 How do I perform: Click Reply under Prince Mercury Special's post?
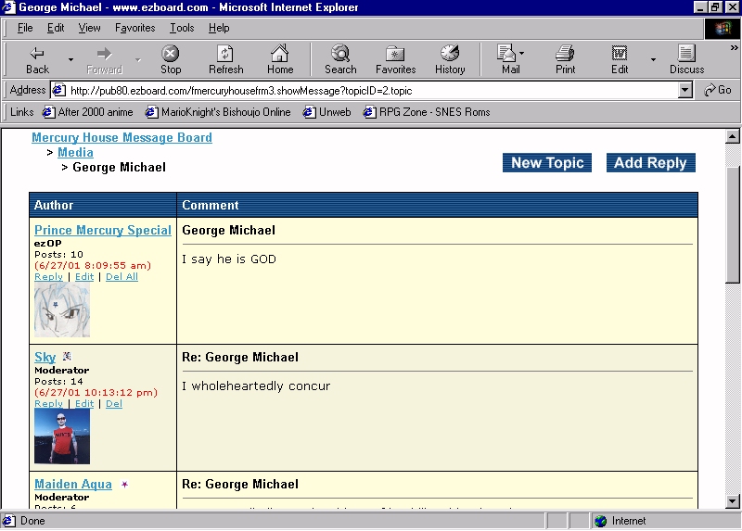click(x=48, y=276)
